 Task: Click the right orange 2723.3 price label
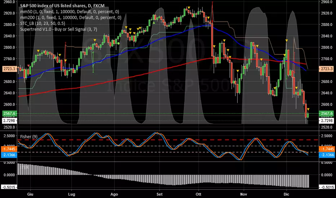click(326, 69)
